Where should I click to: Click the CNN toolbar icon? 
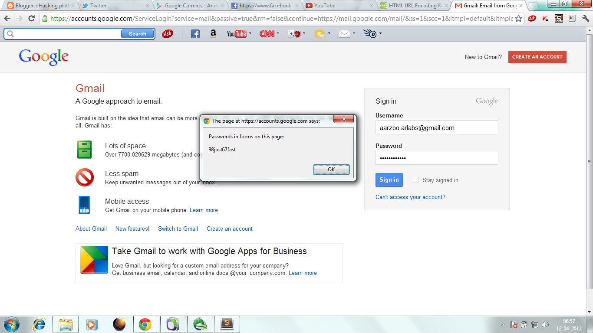(x=267, y=34)
